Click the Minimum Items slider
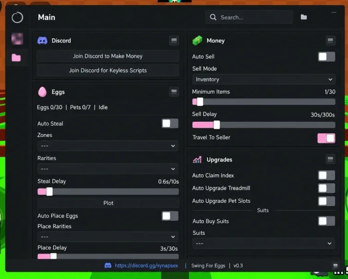This screenshot has height=279, width=348. (264, 102)
